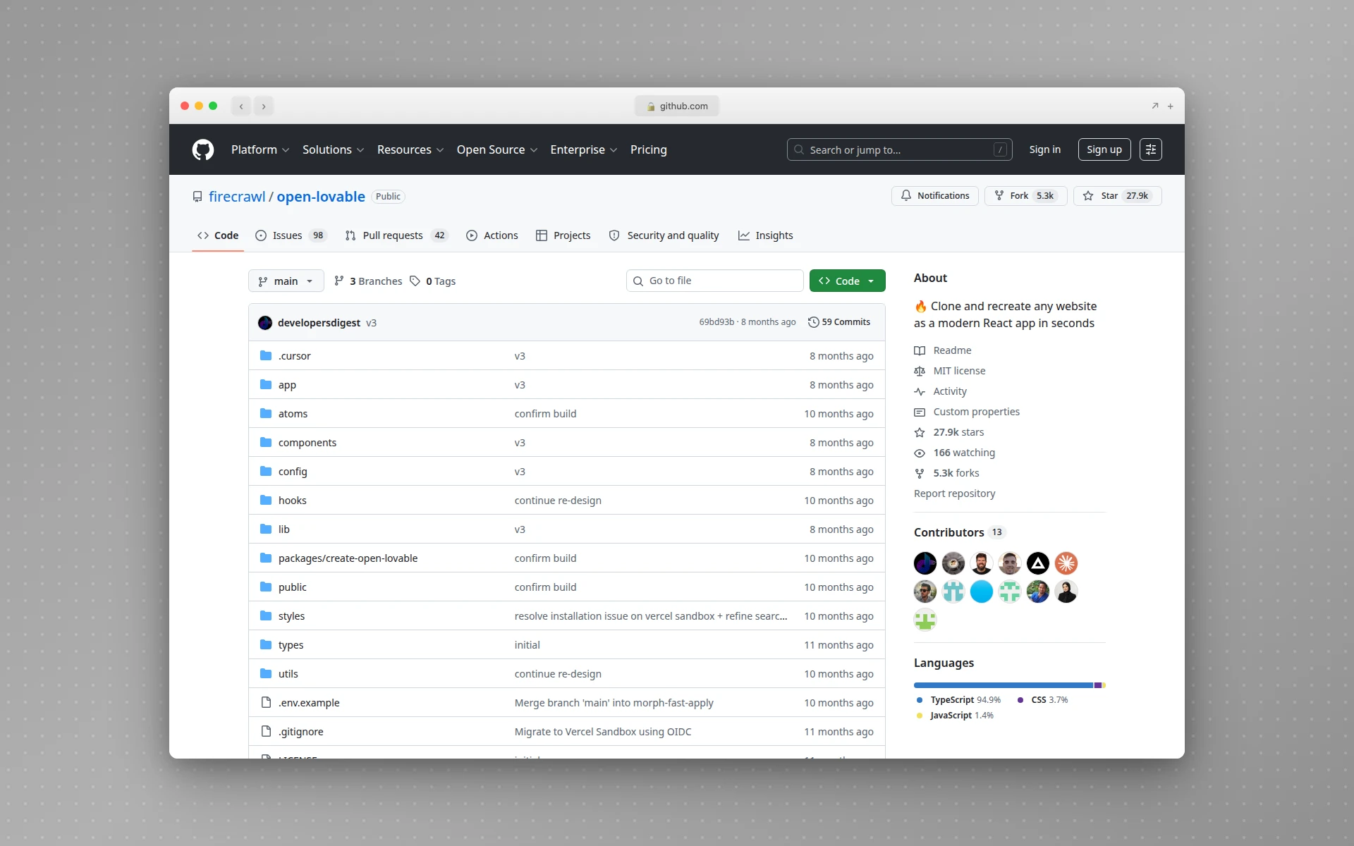Open the app folder
This screenshot has width=1354, height=846.
click(x=287, y=385)
